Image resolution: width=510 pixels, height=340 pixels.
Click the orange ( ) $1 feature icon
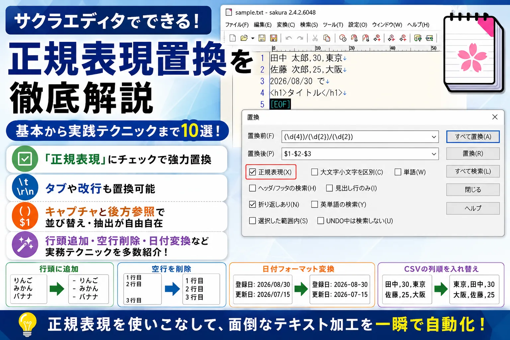(x=25, y=216)
